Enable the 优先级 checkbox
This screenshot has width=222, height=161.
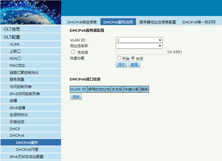pos(73,52)
